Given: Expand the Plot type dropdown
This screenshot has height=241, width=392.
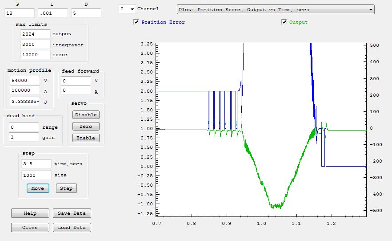Looking at the screenshot, I should (275, 9).
